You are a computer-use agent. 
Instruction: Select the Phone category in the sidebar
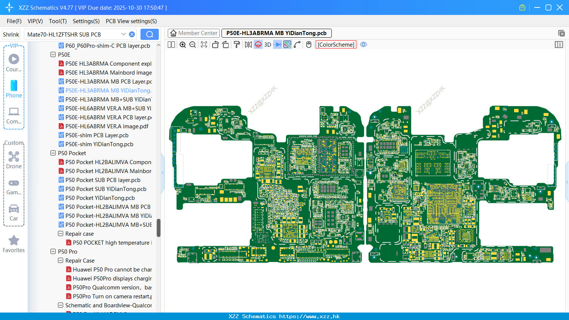(14, 89)
